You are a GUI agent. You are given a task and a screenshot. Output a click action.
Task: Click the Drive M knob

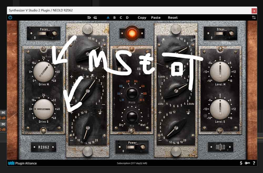[44, 71]
